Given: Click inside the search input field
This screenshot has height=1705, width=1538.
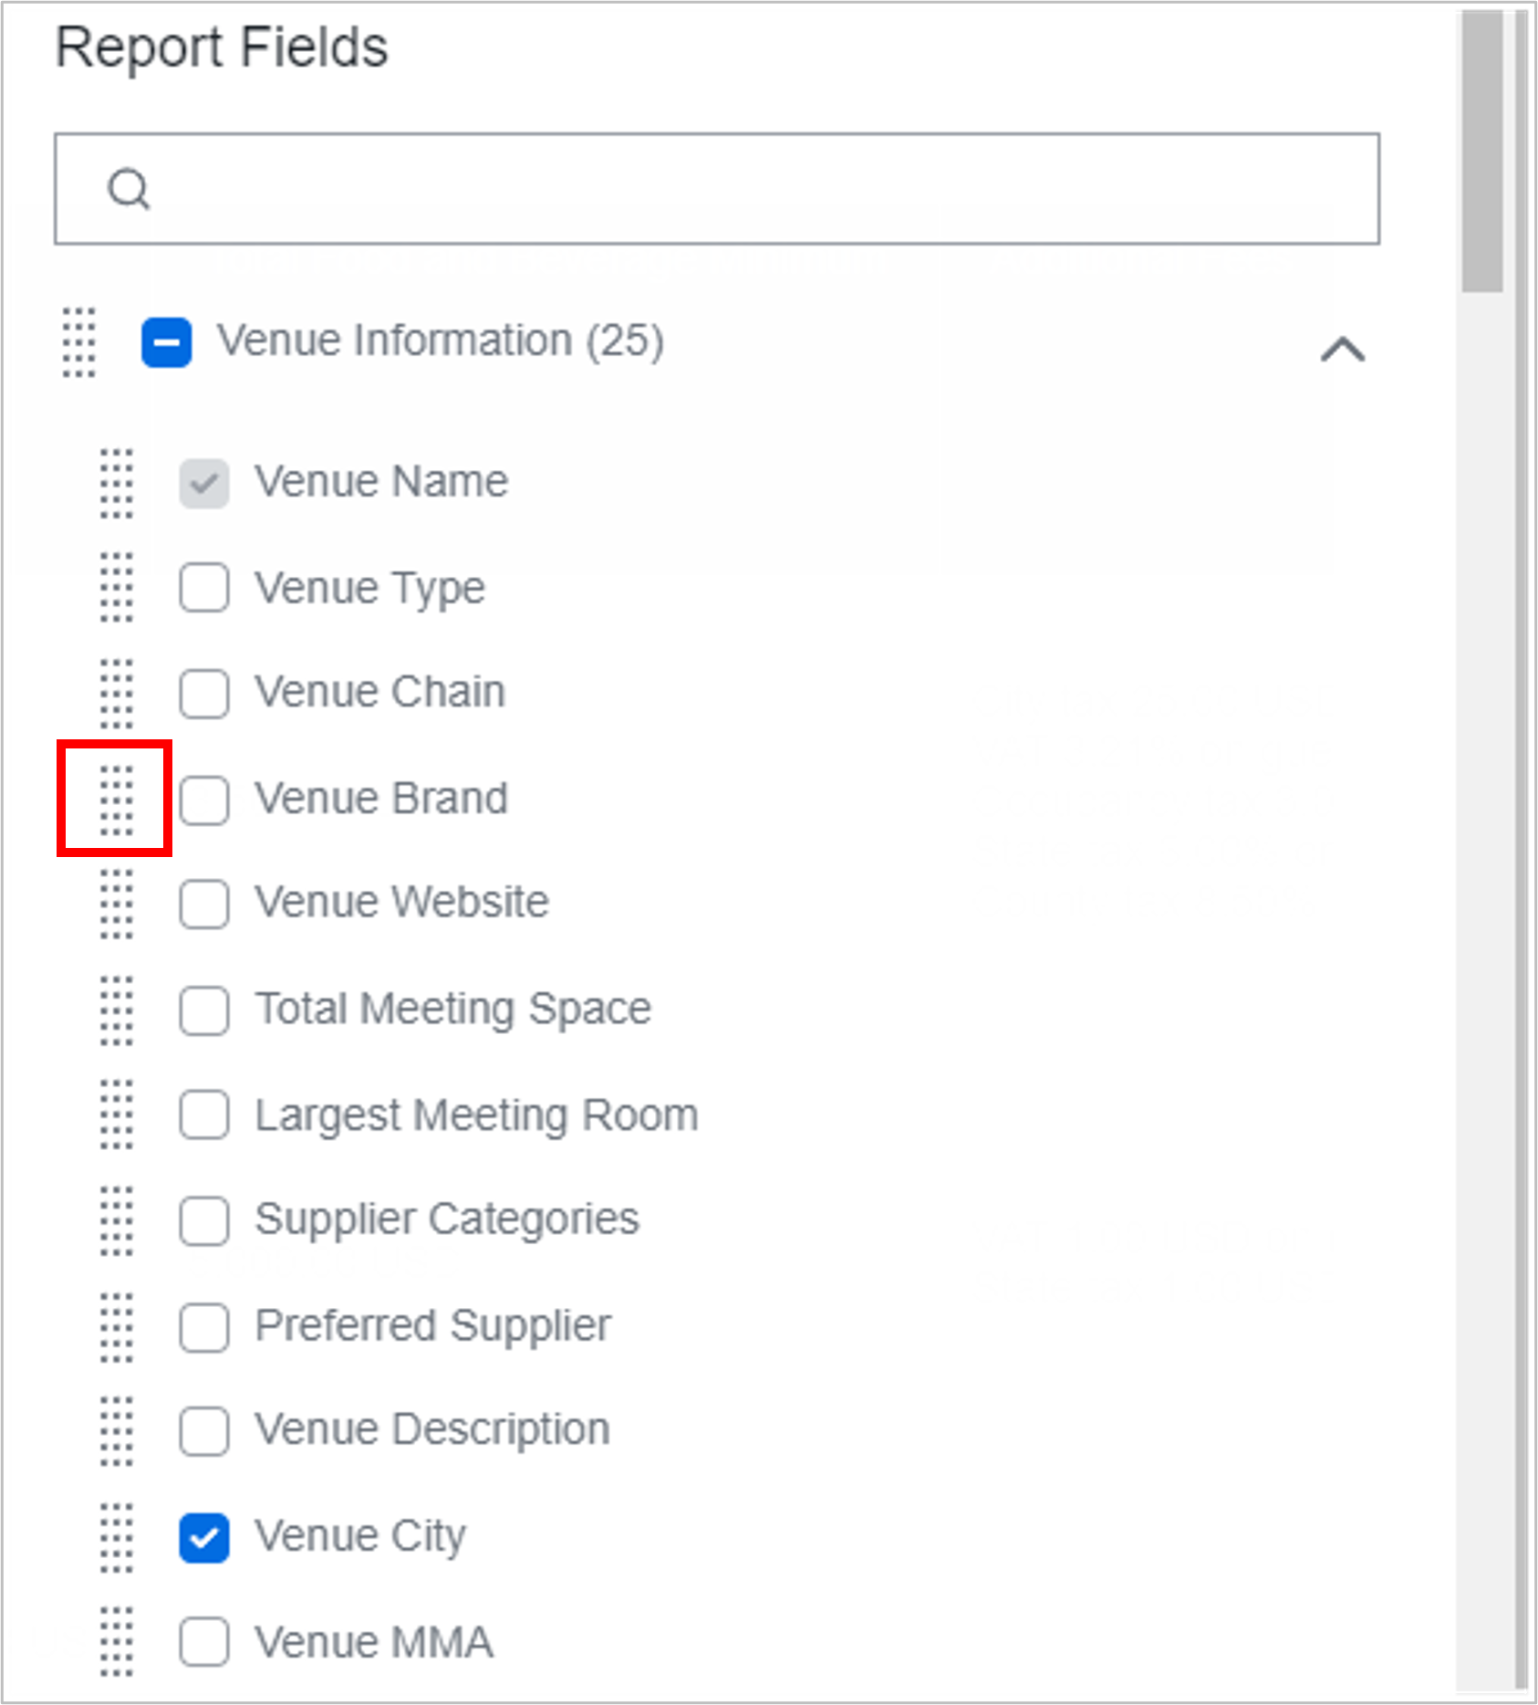Looking at the screenshot, I should [x=639, y=189].
